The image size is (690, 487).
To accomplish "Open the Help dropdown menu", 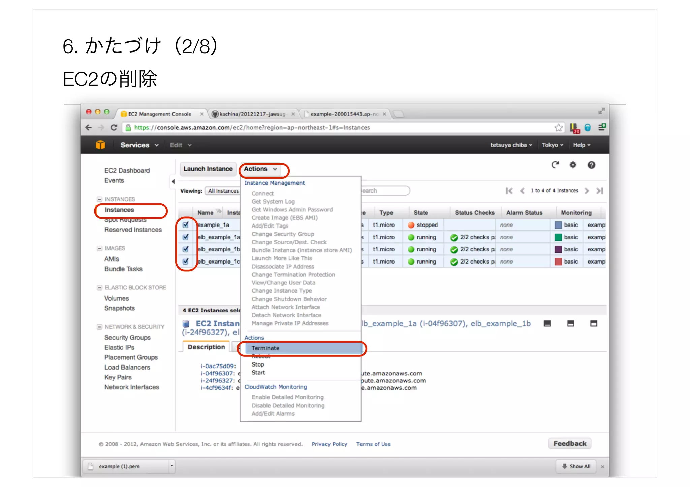I will point(582,145).
